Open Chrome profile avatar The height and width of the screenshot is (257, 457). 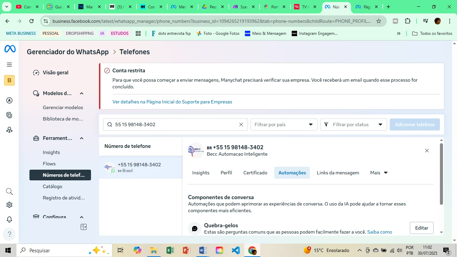coord(438,21)
